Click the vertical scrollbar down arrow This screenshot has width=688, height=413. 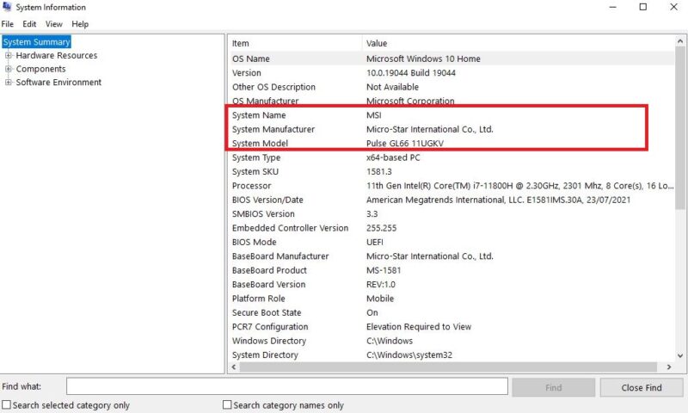coord(680,356)
